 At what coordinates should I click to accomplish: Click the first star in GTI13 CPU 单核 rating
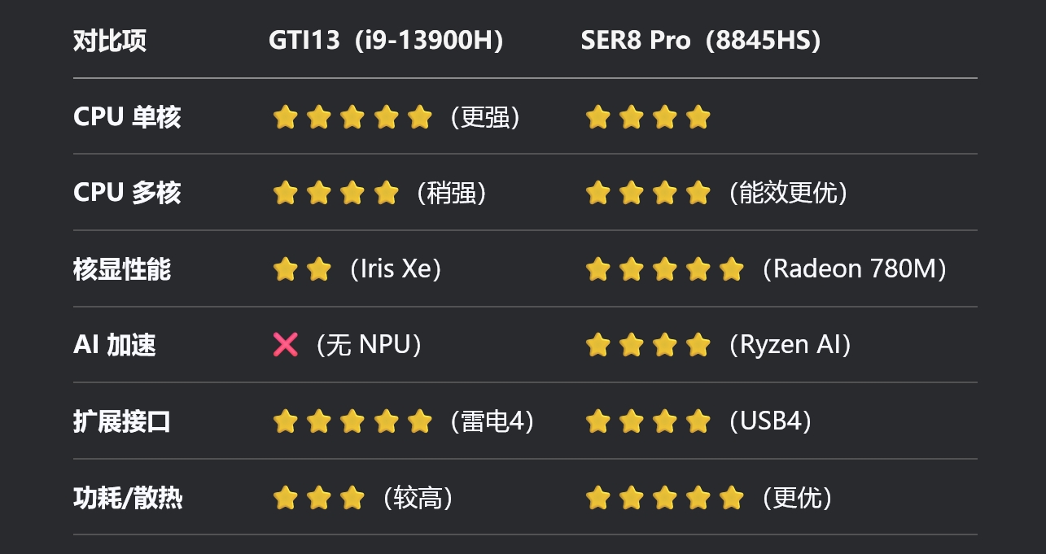tap(285, 117)
